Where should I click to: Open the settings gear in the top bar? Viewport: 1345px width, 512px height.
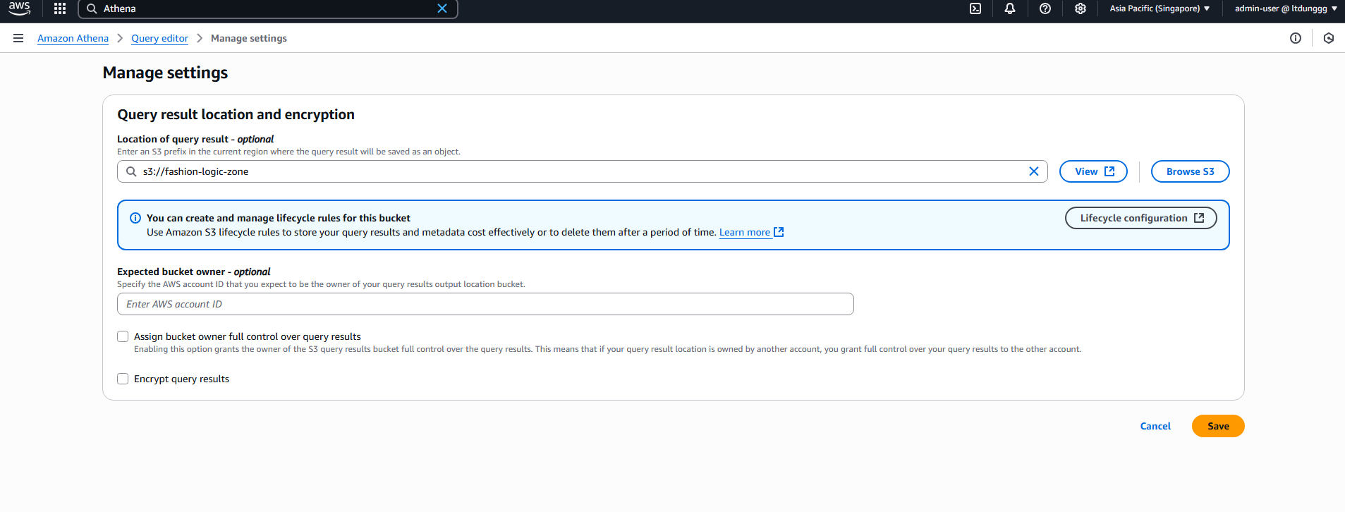pyautogui.click(x=1081, y=8)
